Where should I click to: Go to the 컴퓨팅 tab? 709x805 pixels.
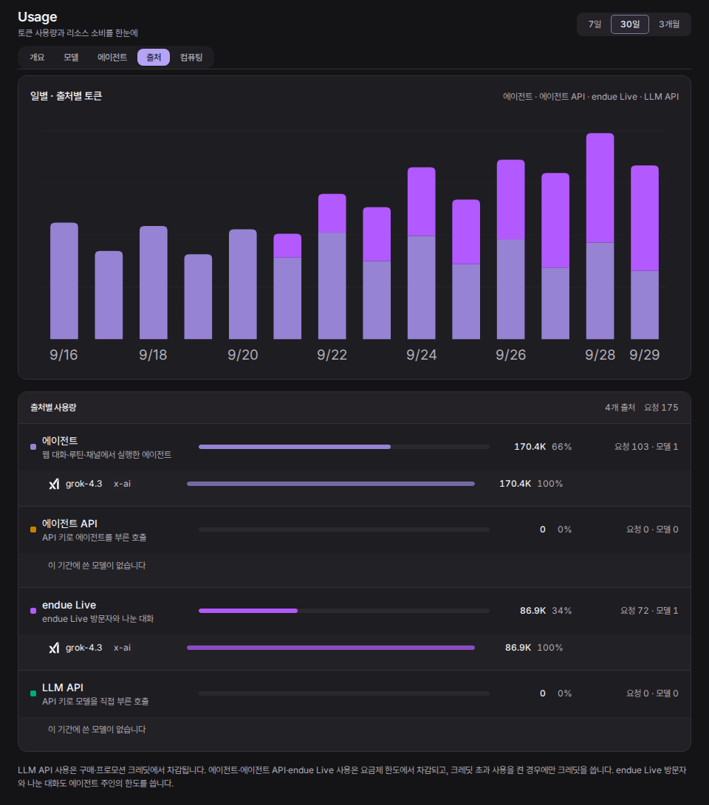191,58
